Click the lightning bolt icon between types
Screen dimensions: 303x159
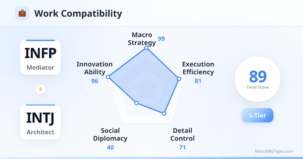[x=40, y=89]
